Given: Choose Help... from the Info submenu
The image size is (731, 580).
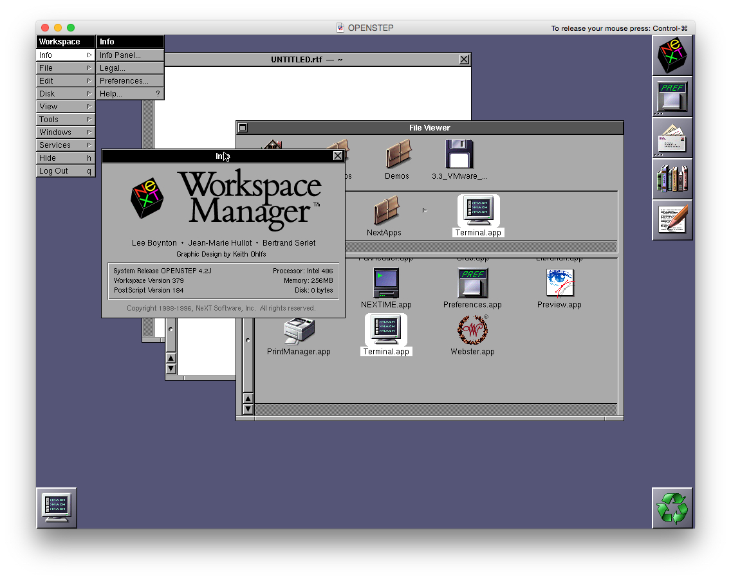Looking at the screenshot, I should point(131,94).
